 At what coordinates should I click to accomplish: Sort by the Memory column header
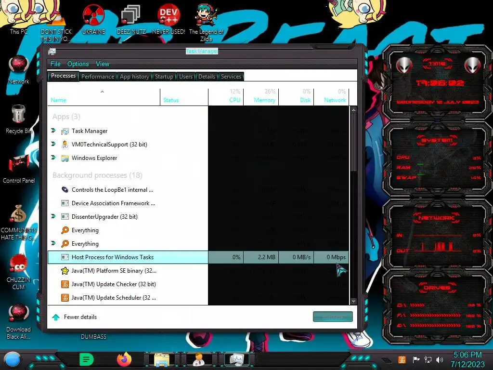point(261,97)
